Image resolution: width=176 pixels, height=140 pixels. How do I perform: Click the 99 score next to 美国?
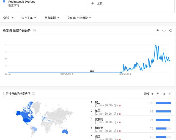pos(152,111)
